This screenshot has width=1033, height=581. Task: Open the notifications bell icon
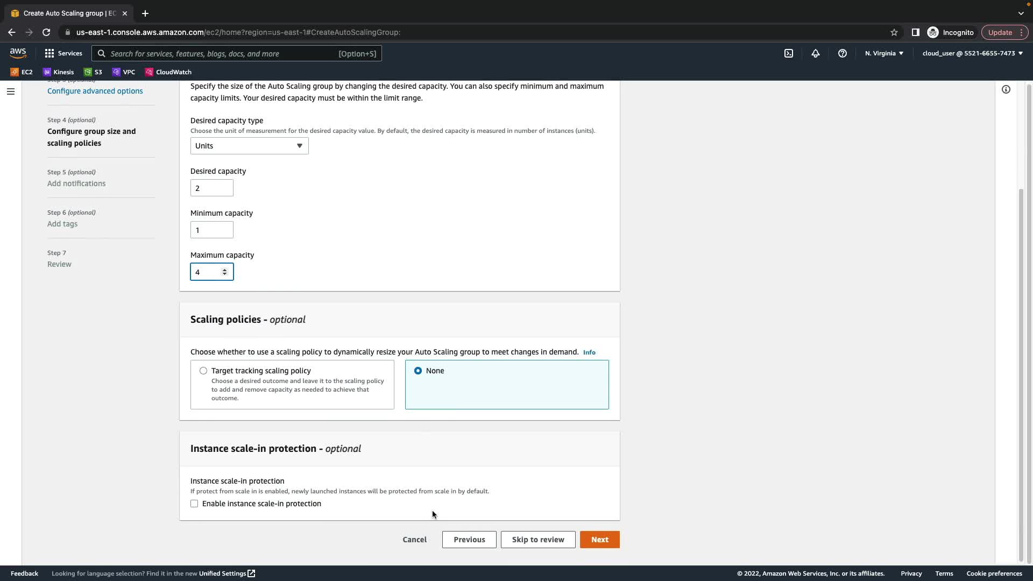(x=816, y=53)
